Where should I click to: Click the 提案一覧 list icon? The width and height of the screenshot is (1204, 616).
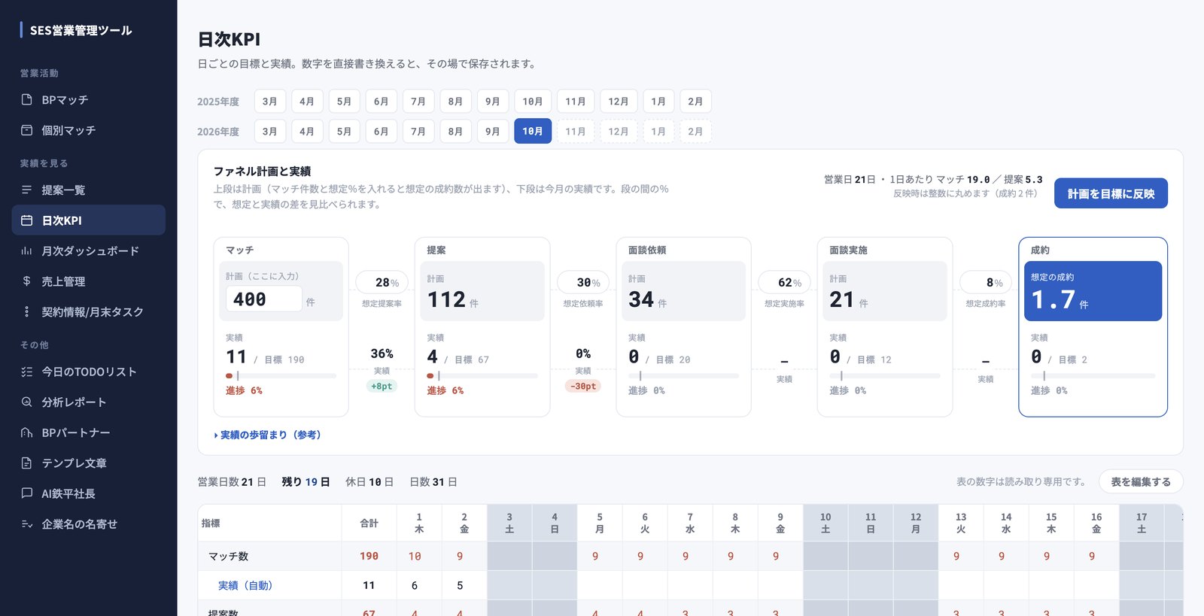coord(27,190)
